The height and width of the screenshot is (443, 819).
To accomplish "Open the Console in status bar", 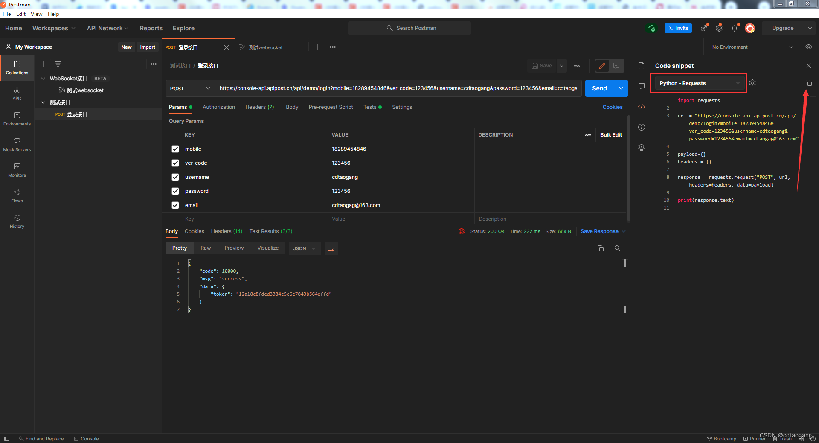I will [87, 439].
